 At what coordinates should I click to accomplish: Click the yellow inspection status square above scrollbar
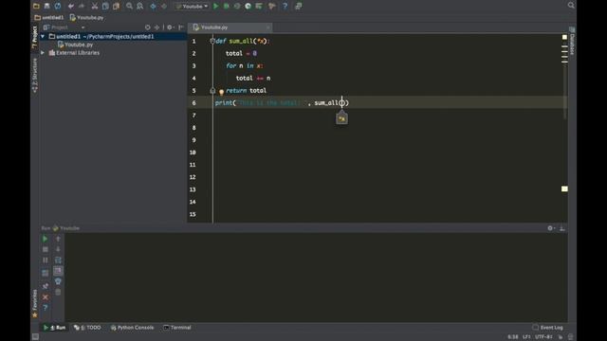coord(564,37)
